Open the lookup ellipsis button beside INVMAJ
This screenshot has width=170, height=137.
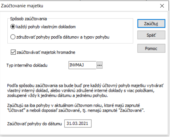pyautogui.click(x=100, y=65)
